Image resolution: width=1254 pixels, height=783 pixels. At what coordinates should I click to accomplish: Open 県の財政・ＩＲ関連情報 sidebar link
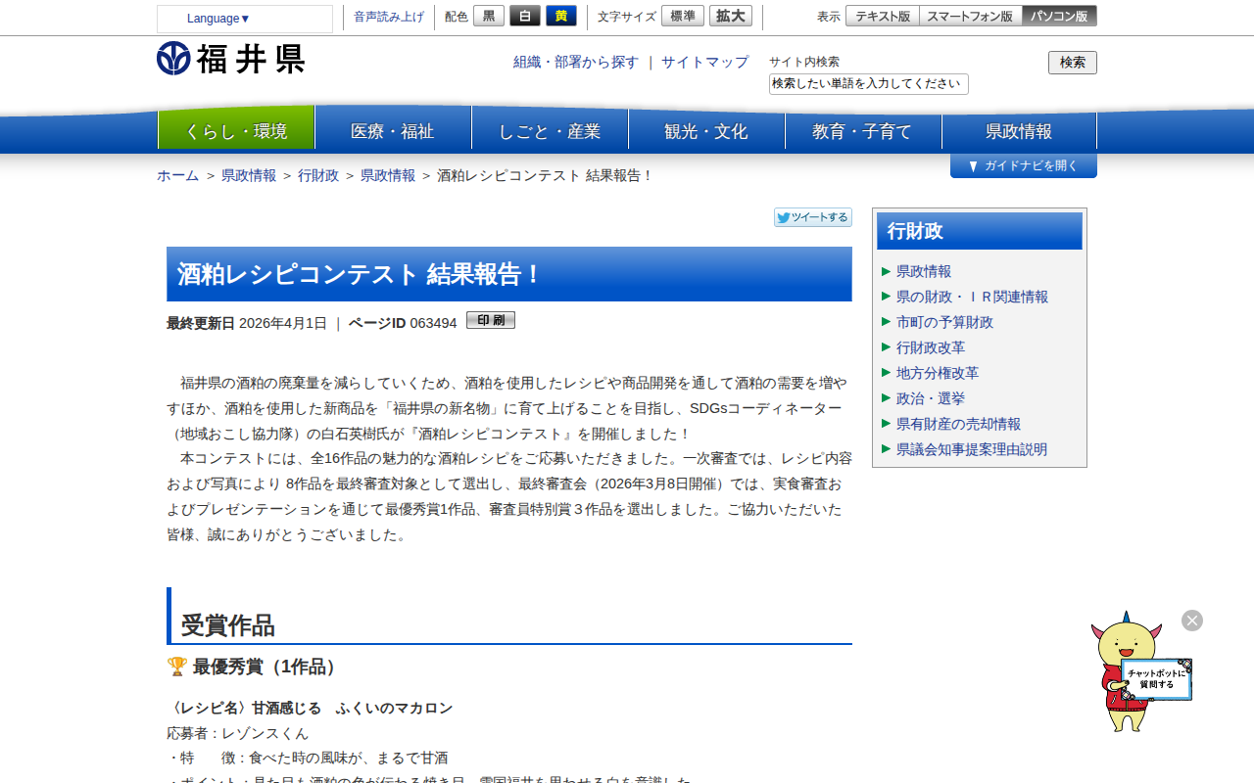pos(972,297)
